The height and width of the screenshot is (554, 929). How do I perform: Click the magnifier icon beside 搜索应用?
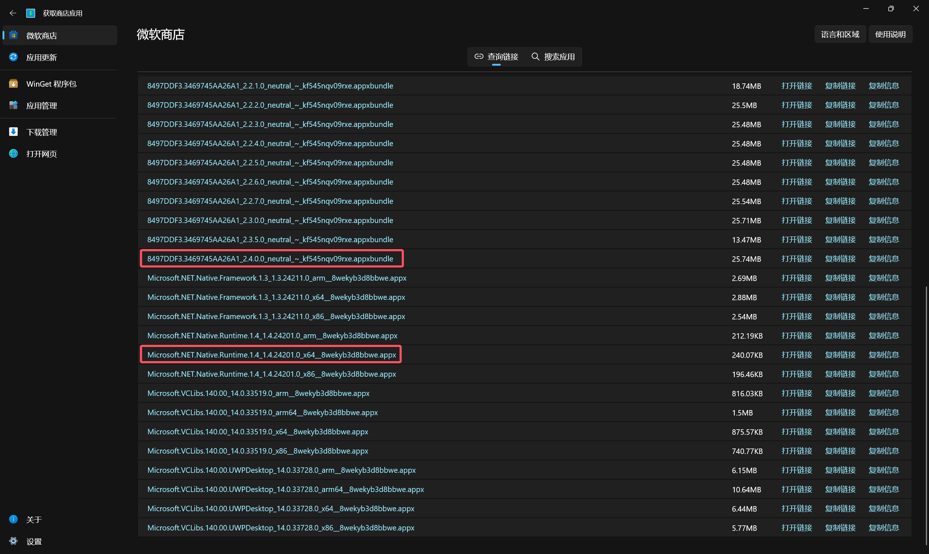pyautogui.click(x=535, y=56)
